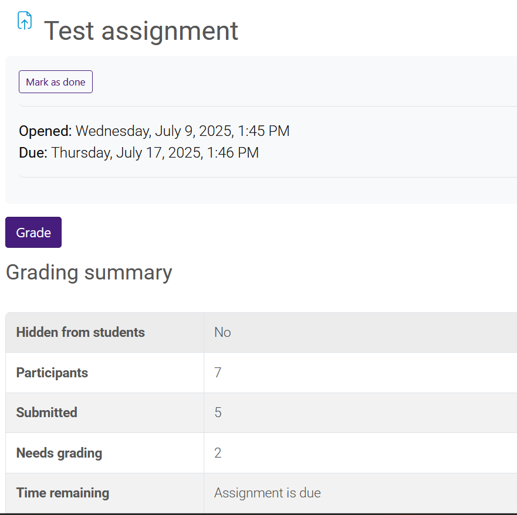Click the Participants count value

[x=218, y=373]
